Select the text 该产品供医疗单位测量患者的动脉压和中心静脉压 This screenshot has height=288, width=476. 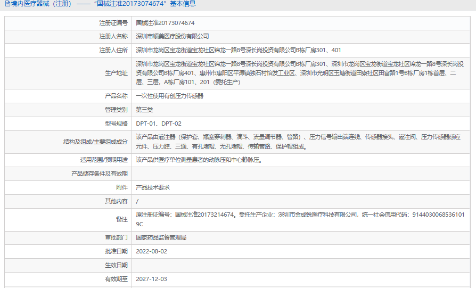(x=199, y=160)
